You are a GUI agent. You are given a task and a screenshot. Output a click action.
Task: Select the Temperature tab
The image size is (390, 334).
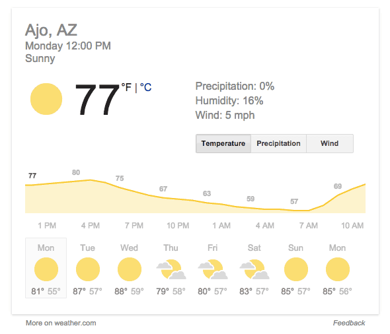click(x=223, y=143)
